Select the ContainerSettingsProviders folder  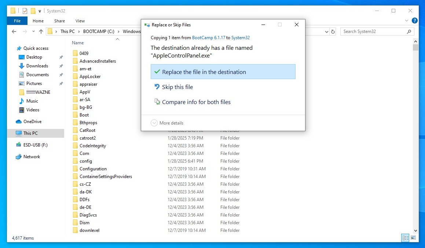106,177
